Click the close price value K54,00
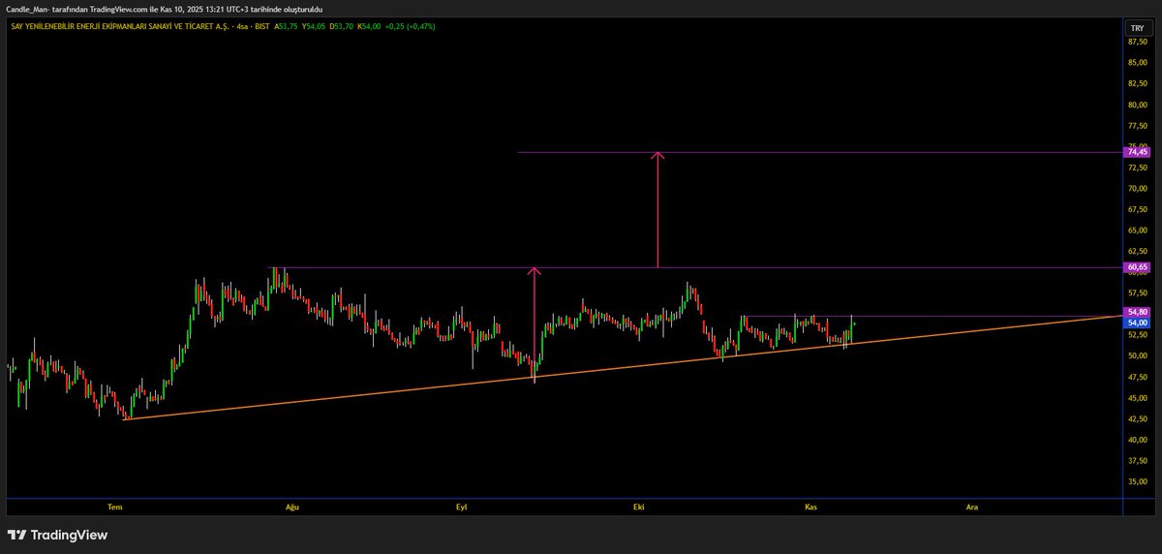The width and height of the screenshot is (1162, 554). [x=369, y=26]
